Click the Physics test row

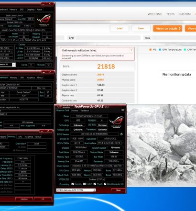tap(97, 95)
